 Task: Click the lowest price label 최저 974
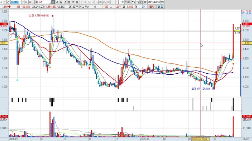[201, 89]
